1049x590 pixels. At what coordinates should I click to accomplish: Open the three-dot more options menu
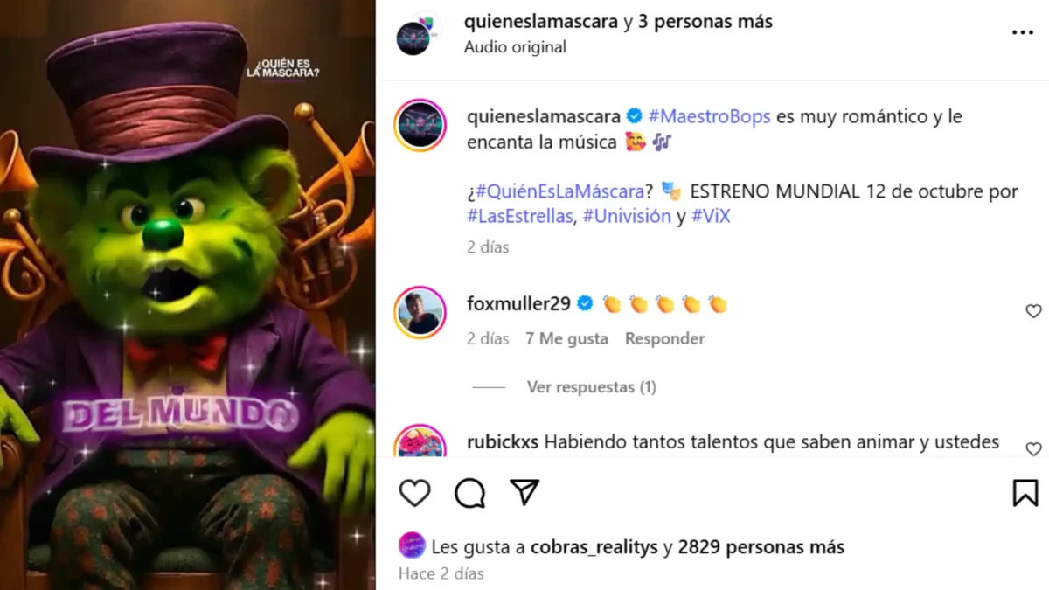(x=1022, y=32)
